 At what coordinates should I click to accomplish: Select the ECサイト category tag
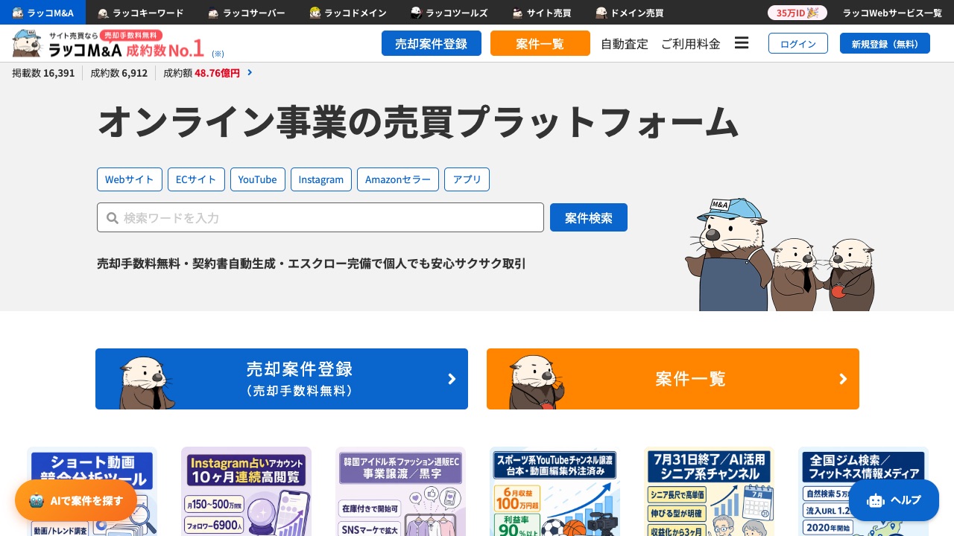(x=196, y=179)
